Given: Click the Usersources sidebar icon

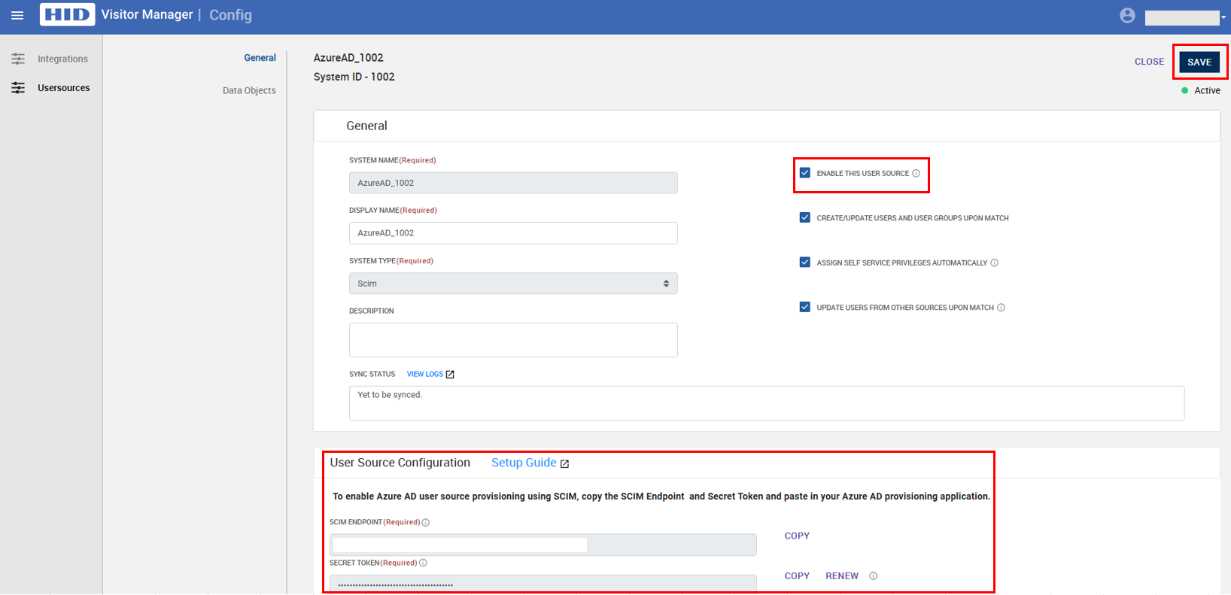Looking at the screenshot, I should pos(18,88).
